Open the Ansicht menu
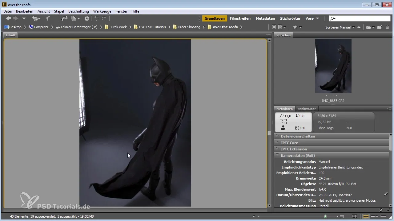The image size is (394, 221). pyautogui.click(x=44, y=11)
